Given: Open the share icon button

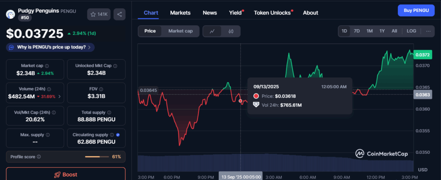Looking at the screenshot, I should coord(120,14).
